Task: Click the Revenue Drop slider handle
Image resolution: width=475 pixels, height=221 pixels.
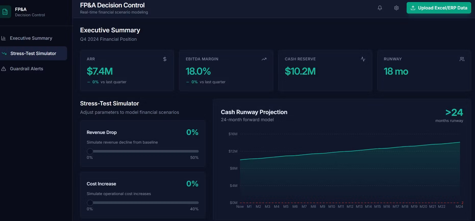Action: click(x=90, y=151)
